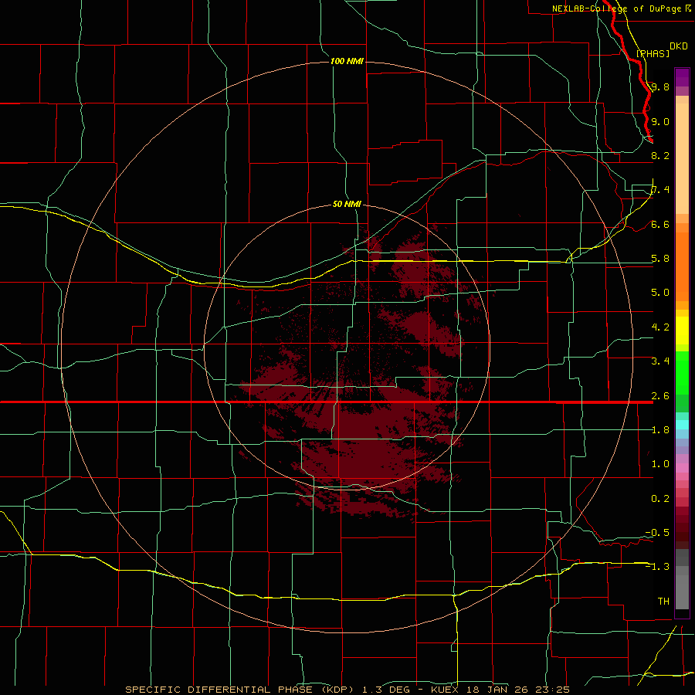Click the 8.2 scale value
Viewport: 695px width, 695px height.
click(x=660, y=155)
